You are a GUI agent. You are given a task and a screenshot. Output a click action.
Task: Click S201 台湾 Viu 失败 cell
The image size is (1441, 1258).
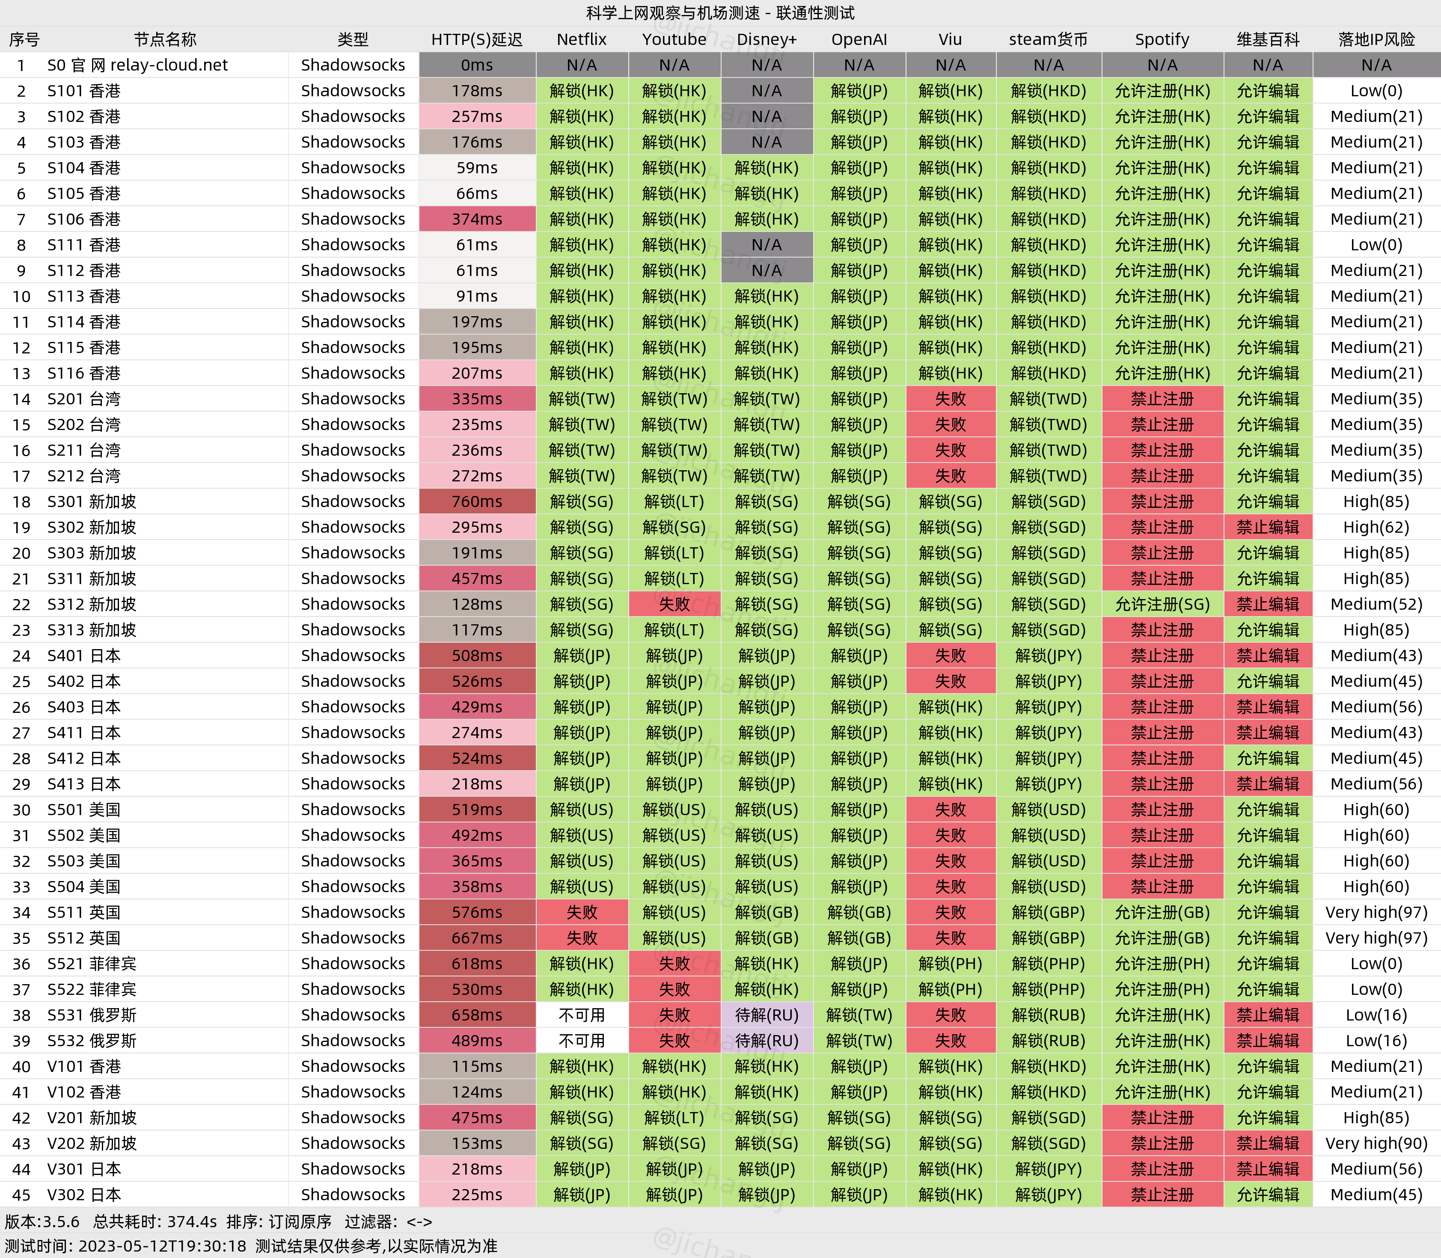point(950,399)
